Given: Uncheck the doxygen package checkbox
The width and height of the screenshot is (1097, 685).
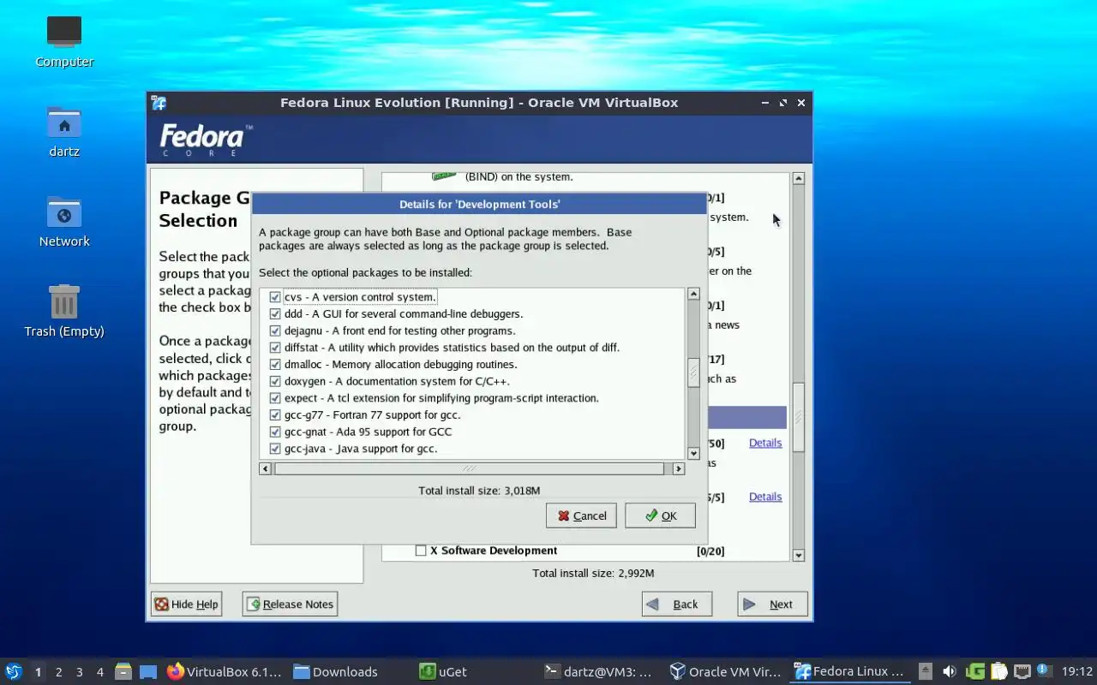Looking at the screenshot, I should pyautogui.click(x=275, y=381).
